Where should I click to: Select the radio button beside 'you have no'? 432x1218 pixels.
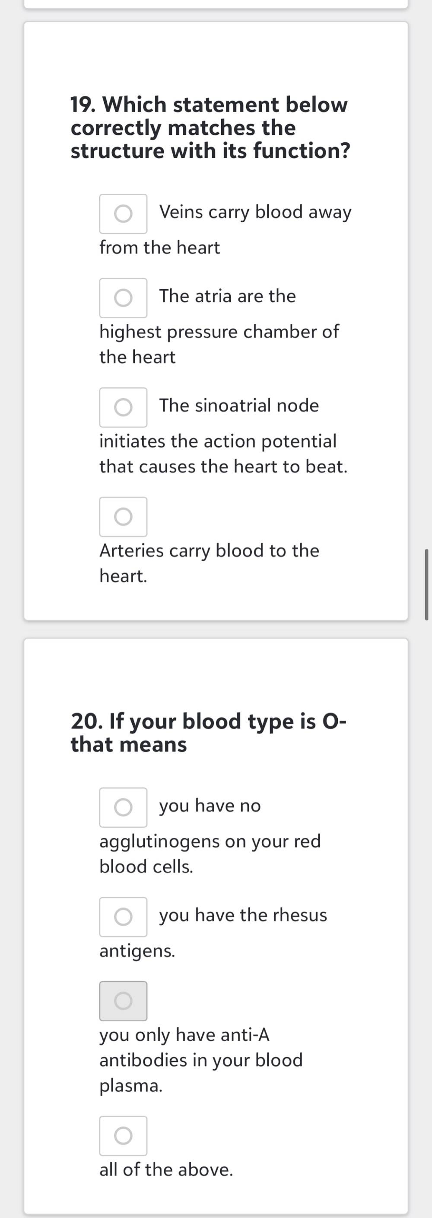pyautogui.click(x=123, y=808)
